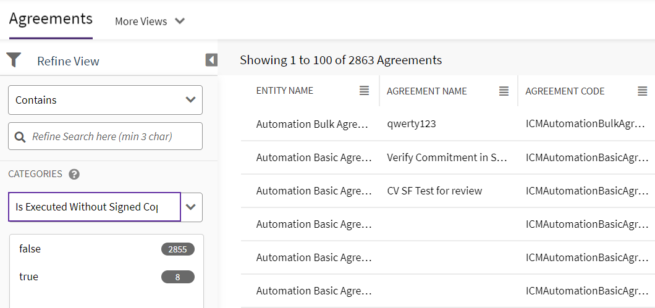Select the Verify Commitment agreement row
655x308 pixels.
point(446,157)
